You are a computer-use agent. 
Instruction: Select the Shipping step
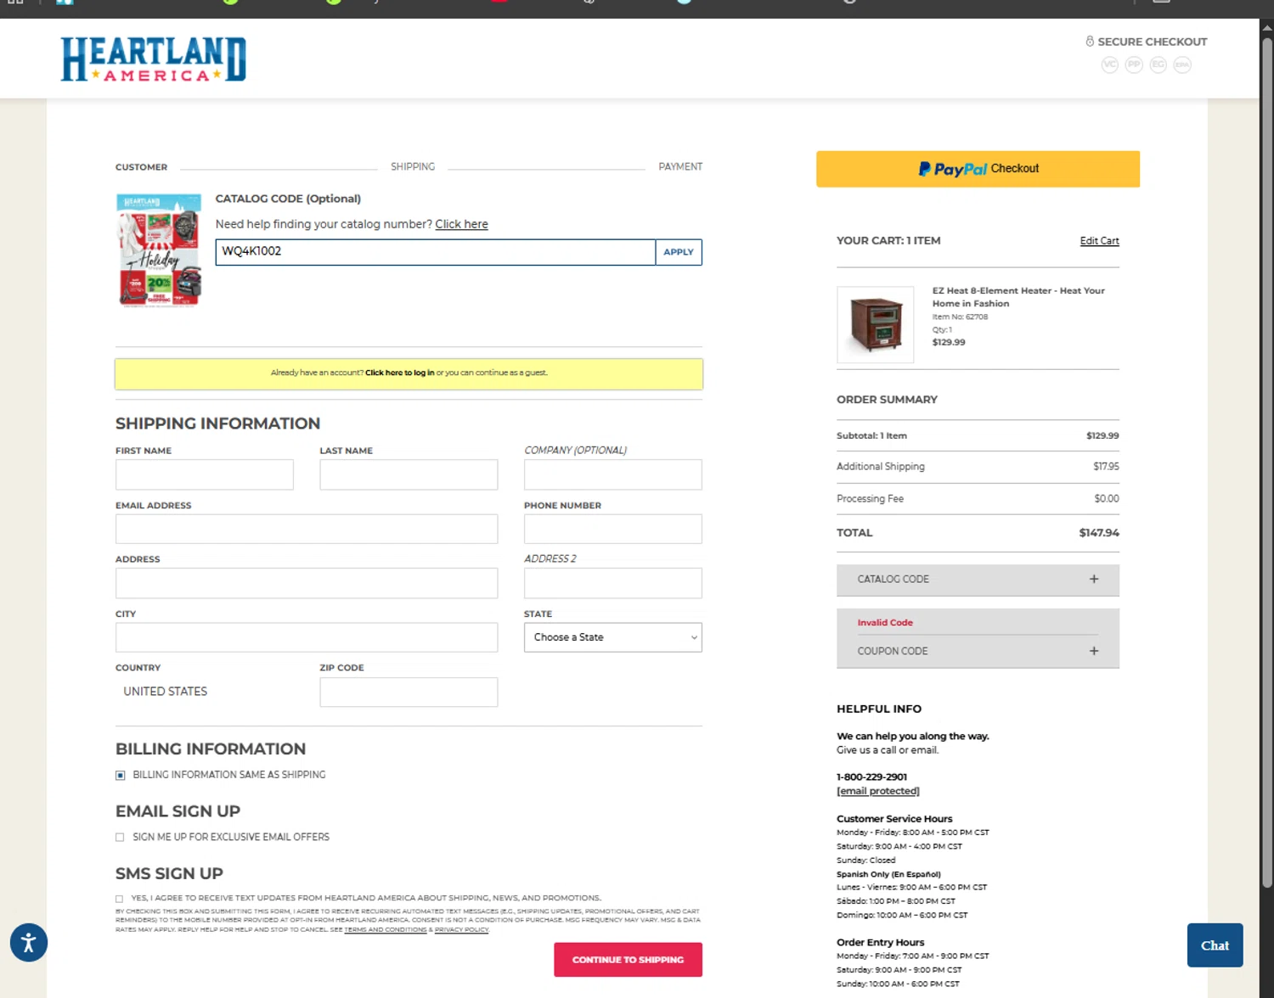pos(413,167)
